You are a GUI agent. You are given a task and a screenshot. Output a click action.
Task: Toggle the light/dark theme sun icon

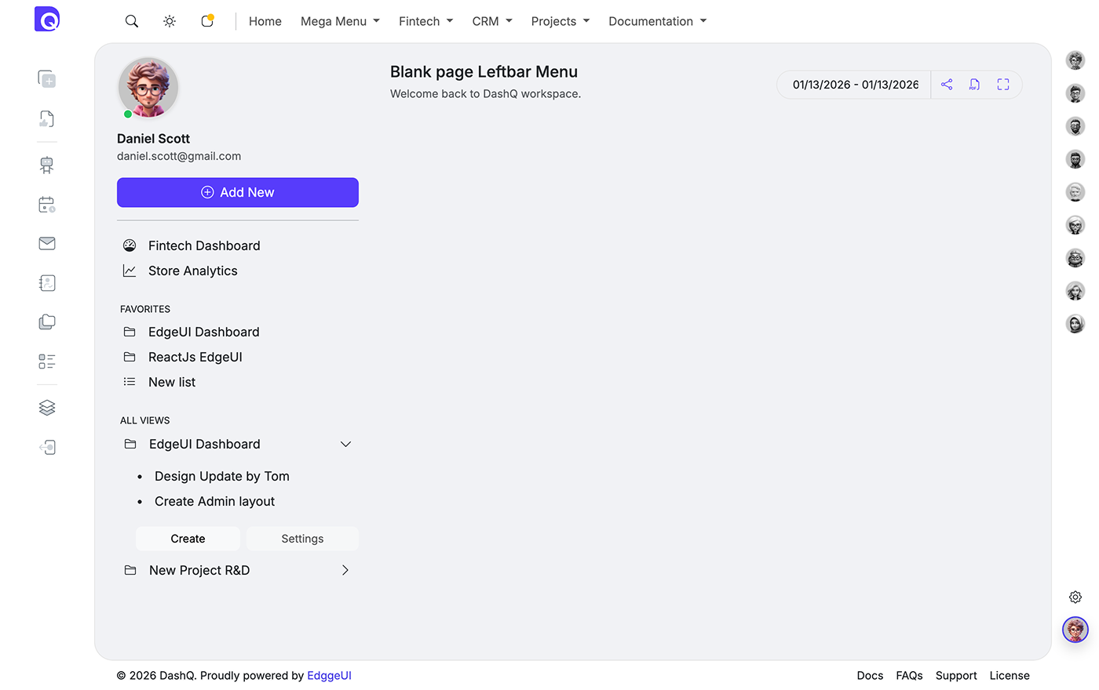point(170,21)
